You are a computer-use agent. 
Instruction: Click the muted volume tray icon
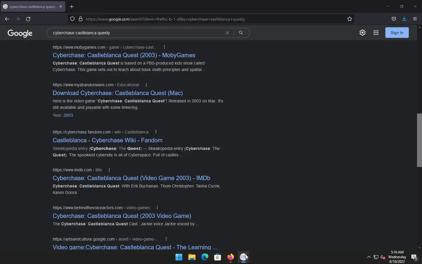pos(383,257)
